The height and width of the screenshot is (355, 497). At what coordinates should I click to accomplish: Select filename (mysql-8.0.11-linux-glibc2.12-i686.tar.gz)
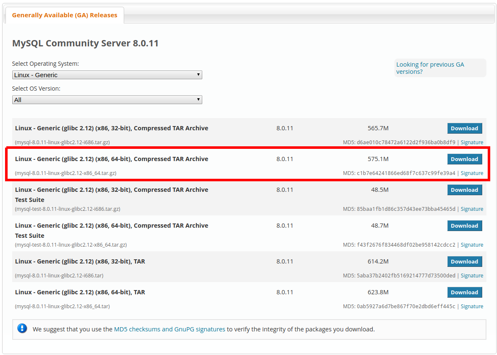62,143
